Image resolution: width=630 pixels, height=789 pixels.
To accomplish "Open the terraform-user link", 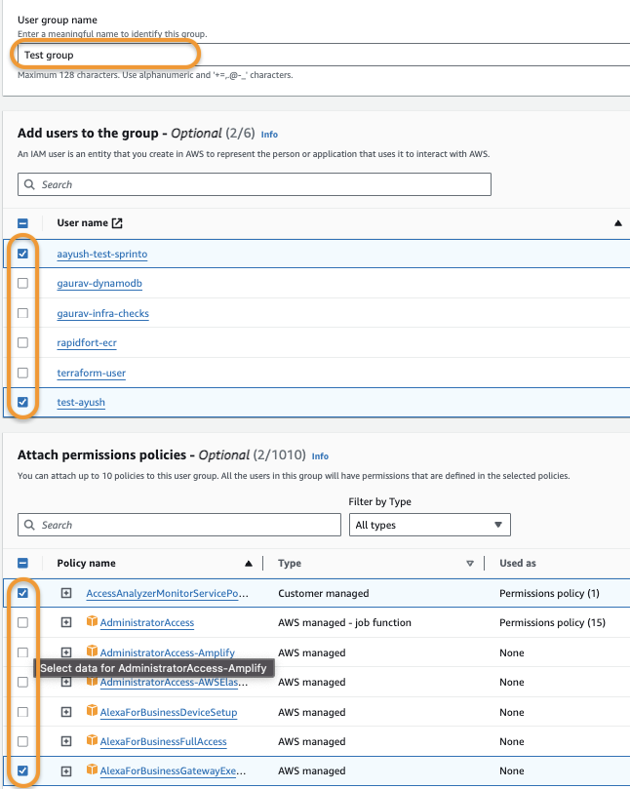I will (91, 373).
